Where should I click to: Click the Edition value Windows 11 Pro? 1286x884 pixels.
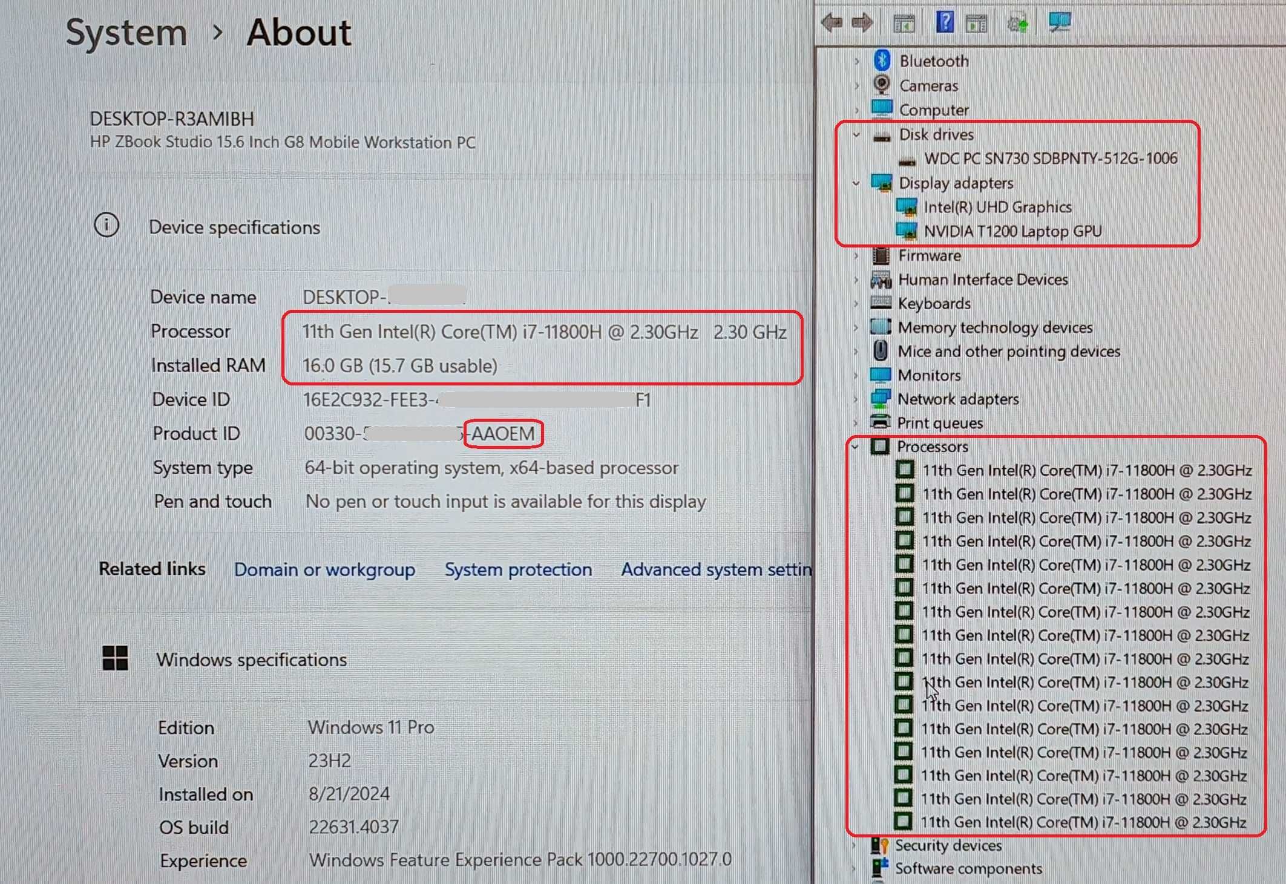(x=371, y=727)
